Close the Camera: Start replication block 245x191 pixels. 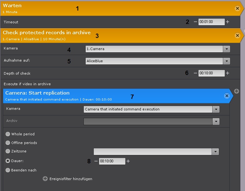click(227, 96)
